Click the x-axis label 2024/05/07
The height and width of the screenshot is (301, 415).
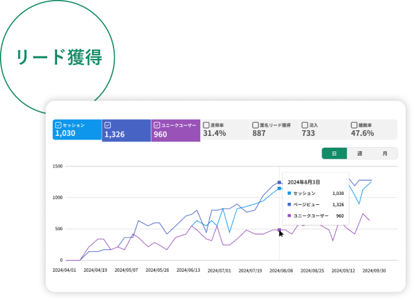(127, 271)
